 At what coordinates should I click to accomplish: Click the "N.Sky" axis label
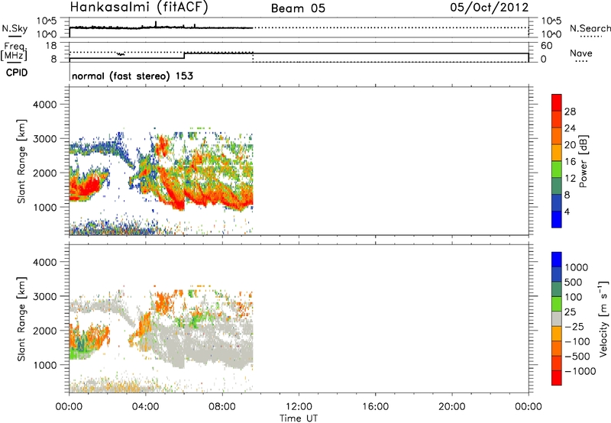click(x=15, y=28)
